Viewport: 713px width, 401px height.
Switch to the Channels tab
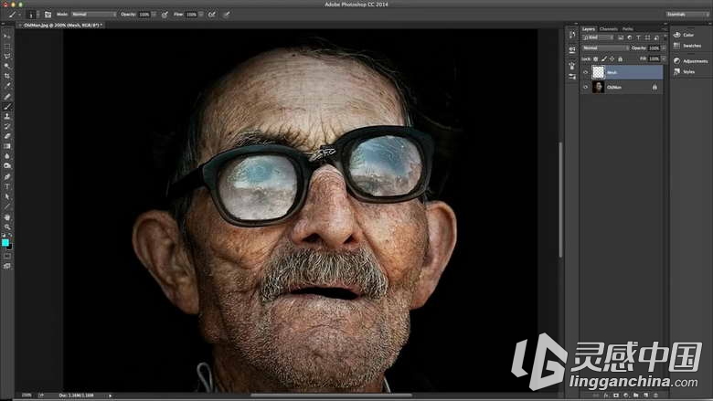click(x=609, y=29)
